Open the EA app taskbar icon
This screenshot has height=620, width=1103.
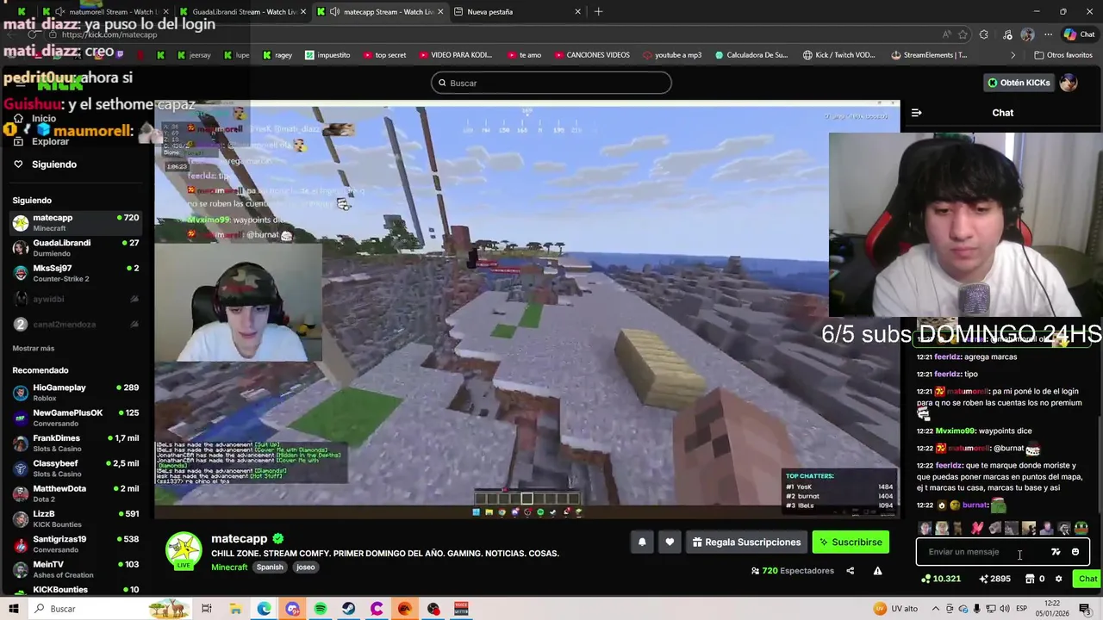point(404,609)
